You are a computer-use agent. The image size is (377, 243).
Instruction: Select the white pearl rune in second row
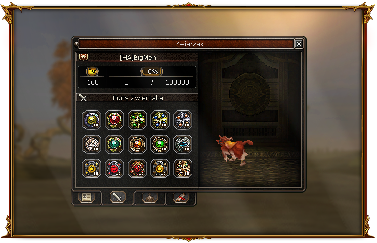(x=92, y=144)
